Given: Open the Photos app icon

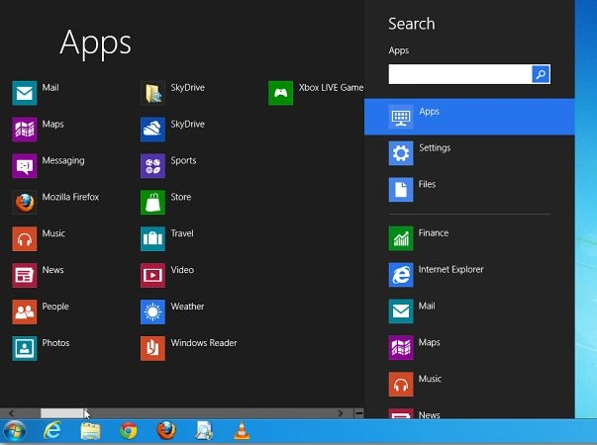Looking at the screenshot, I should pyautogui.click(x=25, y=348).
